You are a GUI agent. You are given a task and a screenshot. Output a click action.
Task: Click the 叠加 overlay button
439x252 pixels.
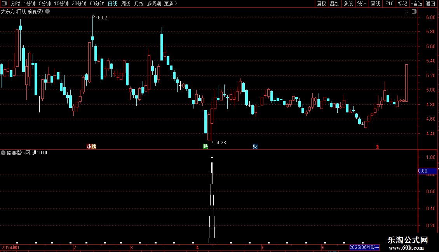[334, 3]
